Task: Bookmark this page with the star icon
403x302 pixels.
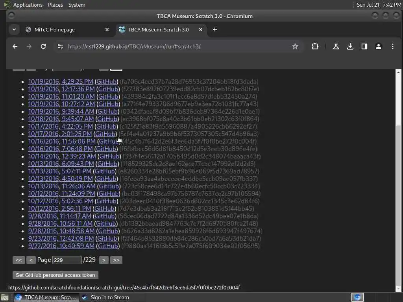Action: [x=295, y=46]
